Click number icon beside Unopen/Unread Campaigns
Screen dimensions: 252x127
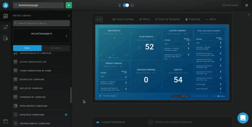coord(16,124)
